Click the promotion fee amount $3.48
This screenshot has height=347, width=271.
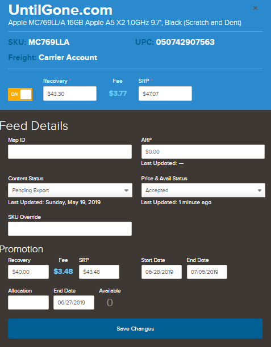(63, 272)
